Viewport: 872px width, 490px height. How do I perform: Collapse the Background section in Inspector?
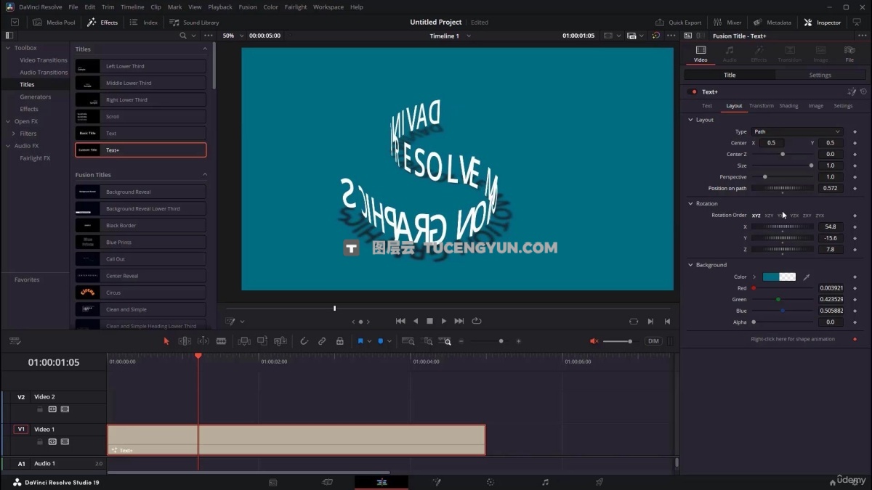(691, 265)
